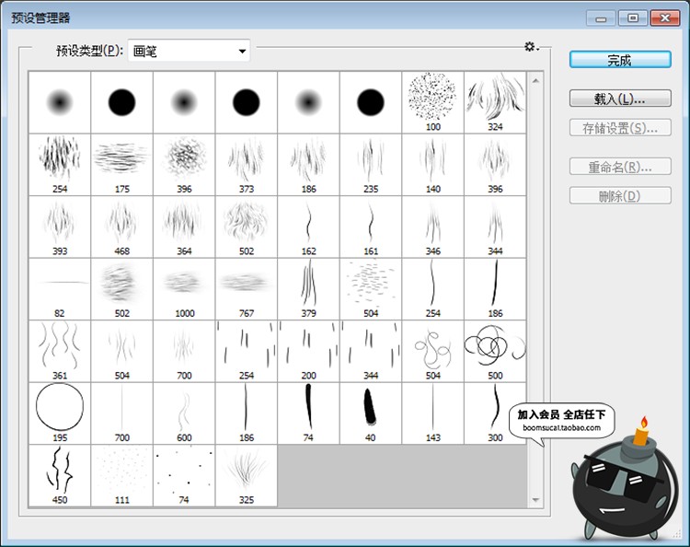This screenshot has width=690, height=547.
Task: Select the thin horizontal line brush 82
Action: tap(60, 288)
